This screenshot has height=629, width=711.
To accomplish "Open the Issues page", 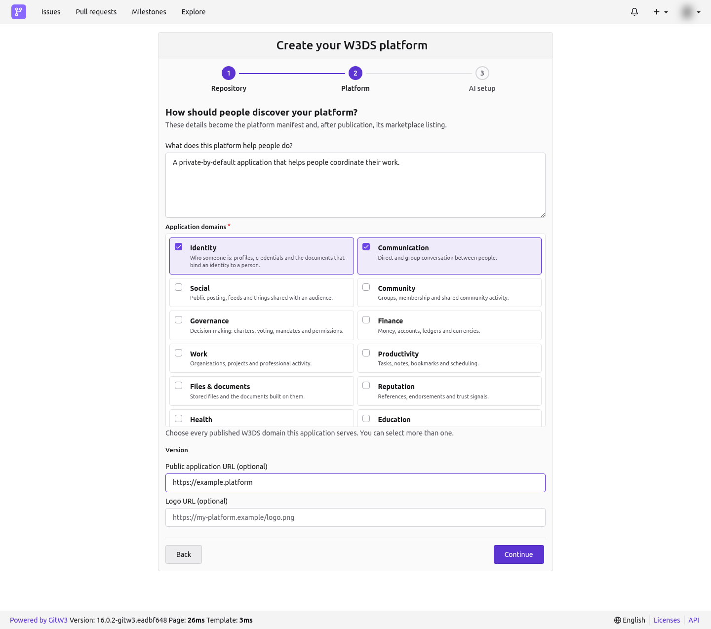I will [x=51, y=12].
